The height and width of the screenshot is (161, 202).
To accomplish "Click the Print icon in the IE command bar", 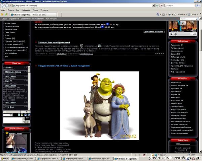I will pos(169,14).
